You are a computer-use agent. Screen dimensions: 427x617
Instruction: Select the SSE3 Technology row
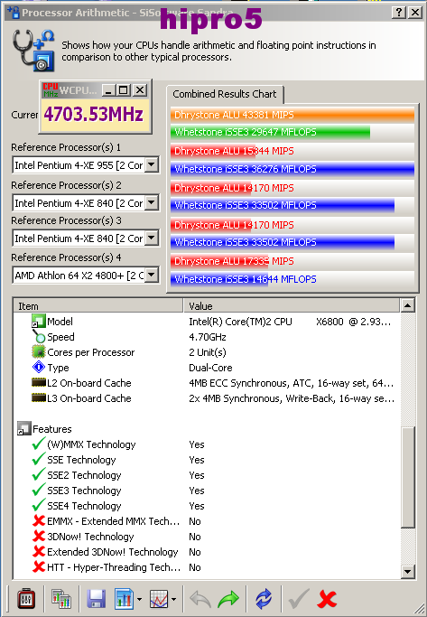tap(207, 491)
